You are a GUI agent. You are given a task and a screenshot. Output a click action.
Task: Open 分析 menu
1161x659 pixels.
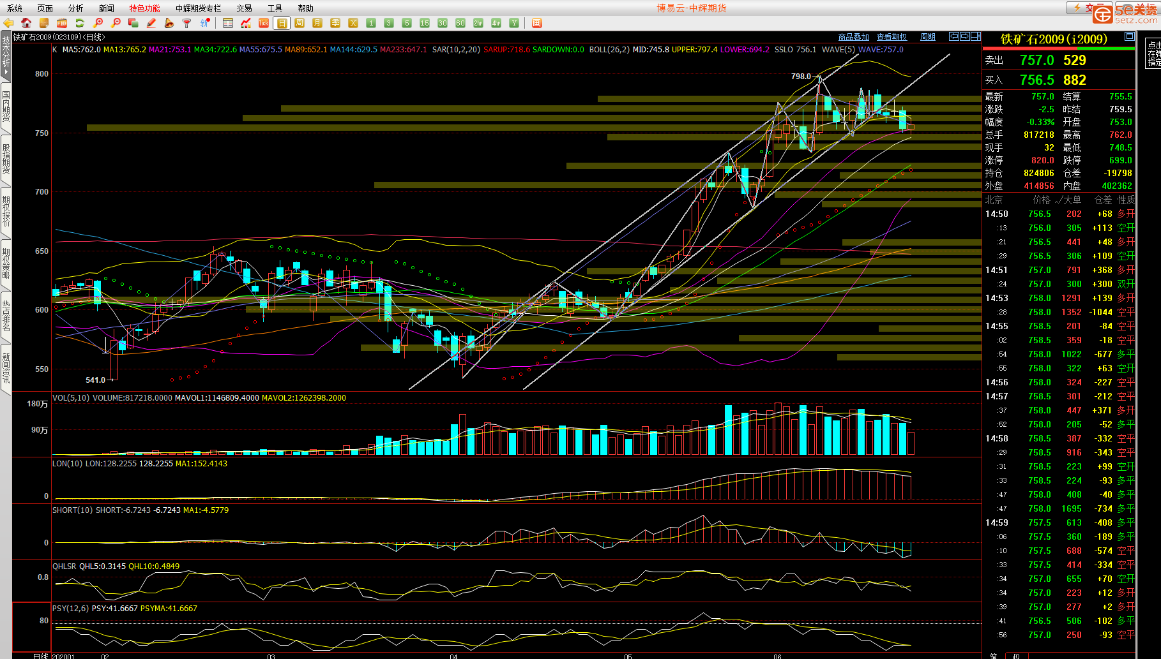click(76, 8)
